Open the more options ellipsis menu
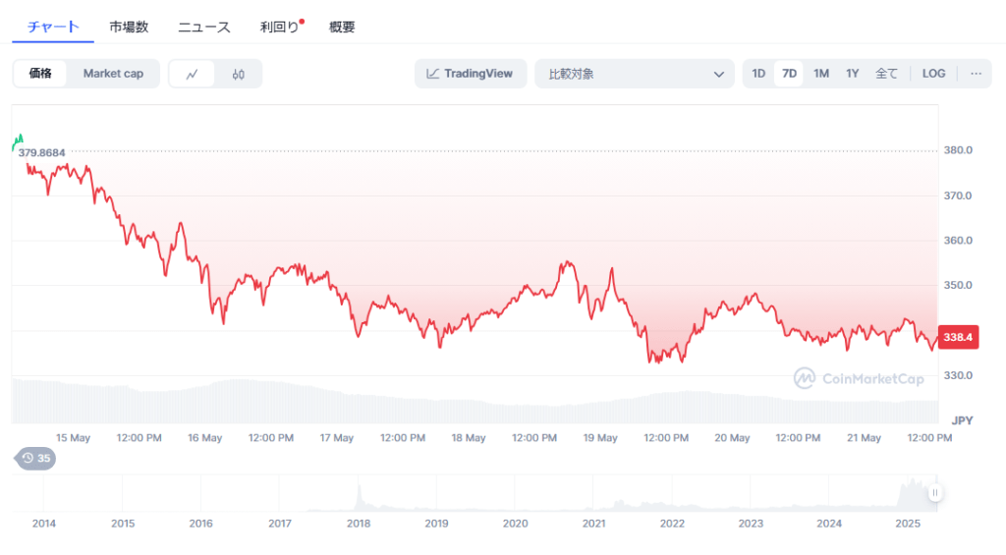 point(975,74)
